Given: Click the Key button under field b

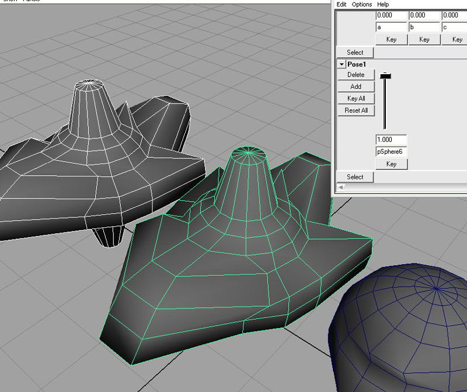Looking at the screenshot, I should pyautogui.click(x=424, y=39).
